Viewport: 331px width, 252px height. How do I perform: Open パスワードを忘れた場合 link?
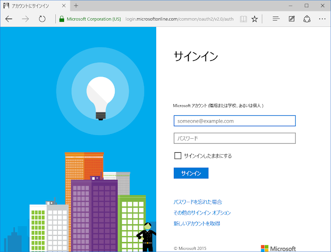tap(198, 202)
